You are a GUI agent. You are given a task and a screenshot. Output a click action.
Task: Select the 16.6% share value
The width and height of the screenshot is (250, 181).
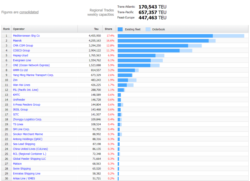pos(111,41)
